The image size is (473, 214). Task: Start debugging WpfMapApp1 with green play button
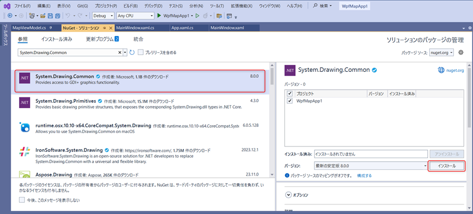(160, 15)
